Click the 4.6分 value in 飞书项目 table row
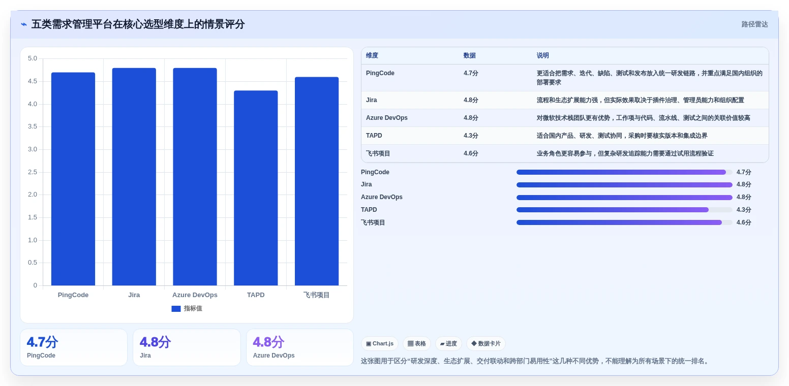 471,153
